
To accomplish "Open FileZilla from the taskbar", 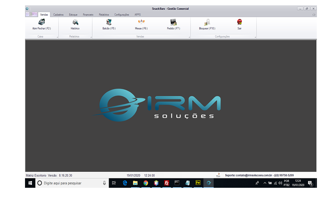I will [x=166, y=183].
